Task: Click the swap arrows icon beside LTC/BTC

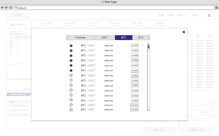Action: pyautogui.click(x=13, y=25)
